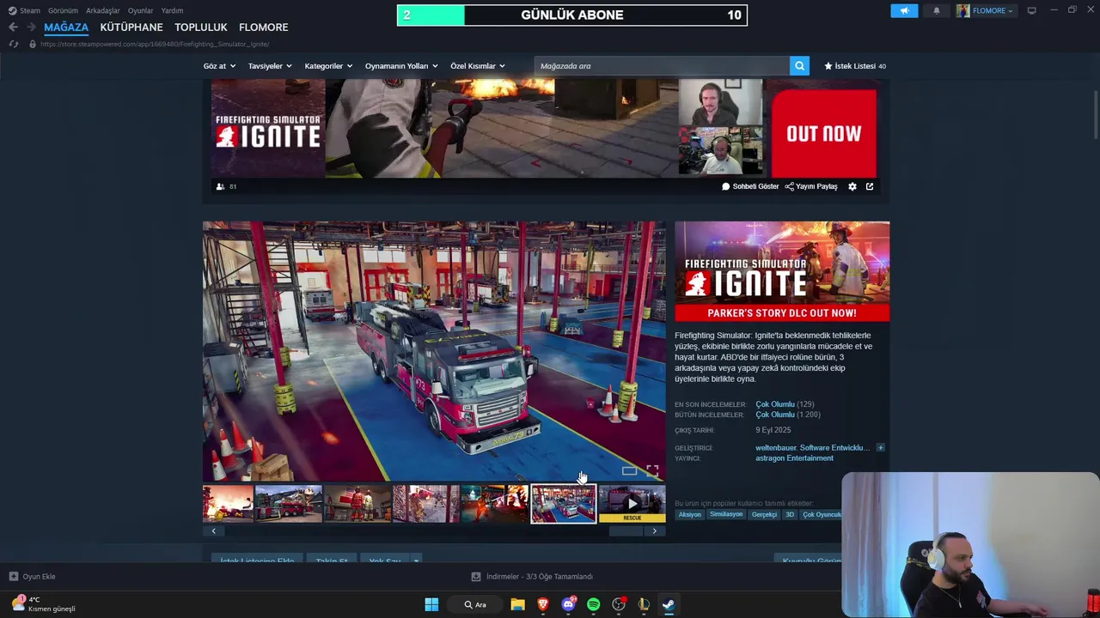Click the Simülasyon tag
Screen dimensions: 1100x618
click(x=726, y=515)
